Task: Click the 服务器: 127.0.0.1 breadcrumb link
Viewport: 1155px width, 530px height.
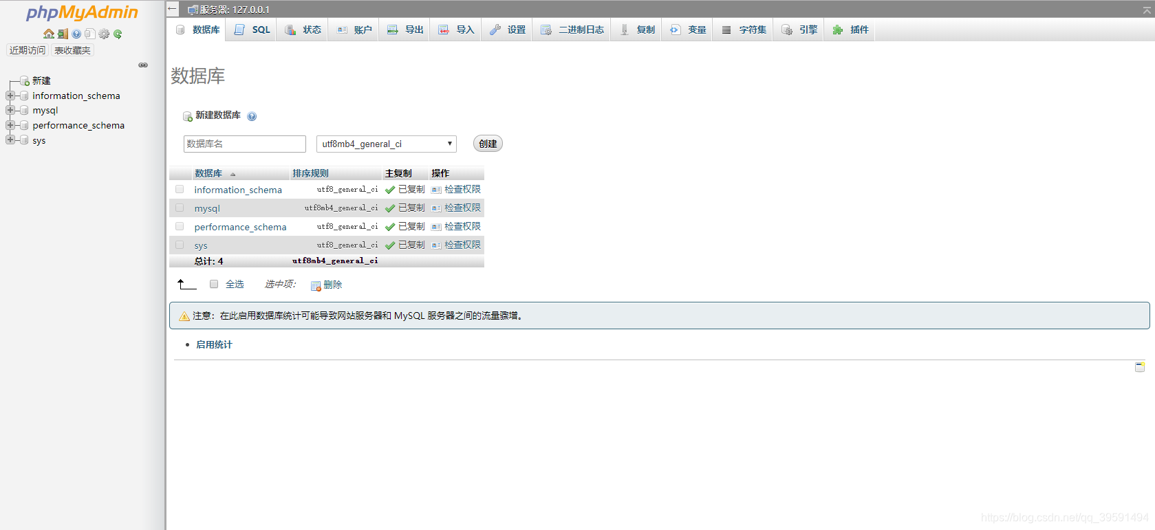Action: (x=235, y=10)
